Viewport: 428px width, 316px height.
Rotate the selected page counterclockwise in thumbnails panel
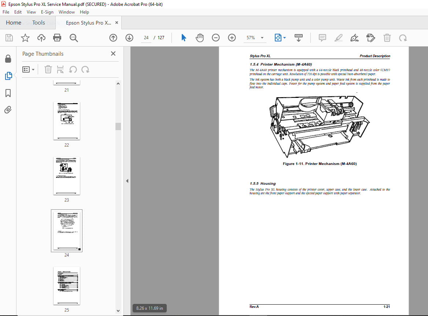point(73,69)
